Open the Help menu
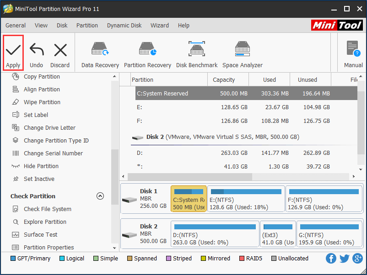Image resolution: width=367 pixels, height=275 pixels. click(x=183, y=25)
